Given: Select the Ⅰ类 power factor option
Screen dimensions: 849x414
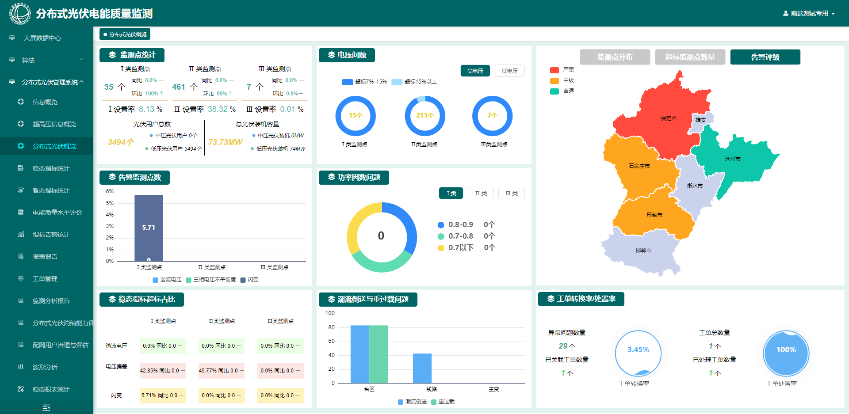Looking at the screenshot, I should click(451, 194).
